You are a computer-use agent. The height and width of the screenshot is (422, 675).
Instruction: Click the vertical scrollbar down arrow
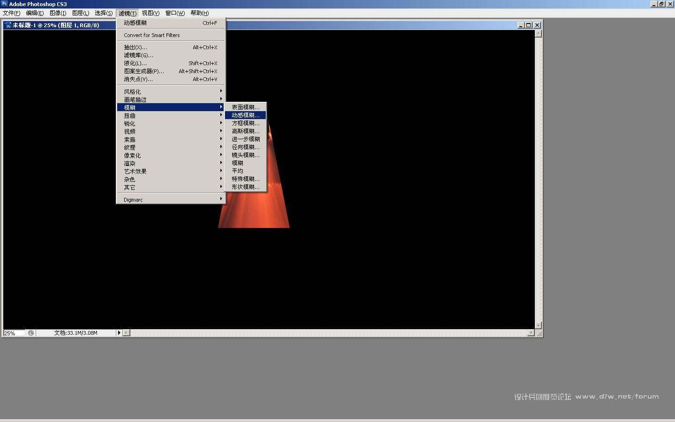click(538, 325)
